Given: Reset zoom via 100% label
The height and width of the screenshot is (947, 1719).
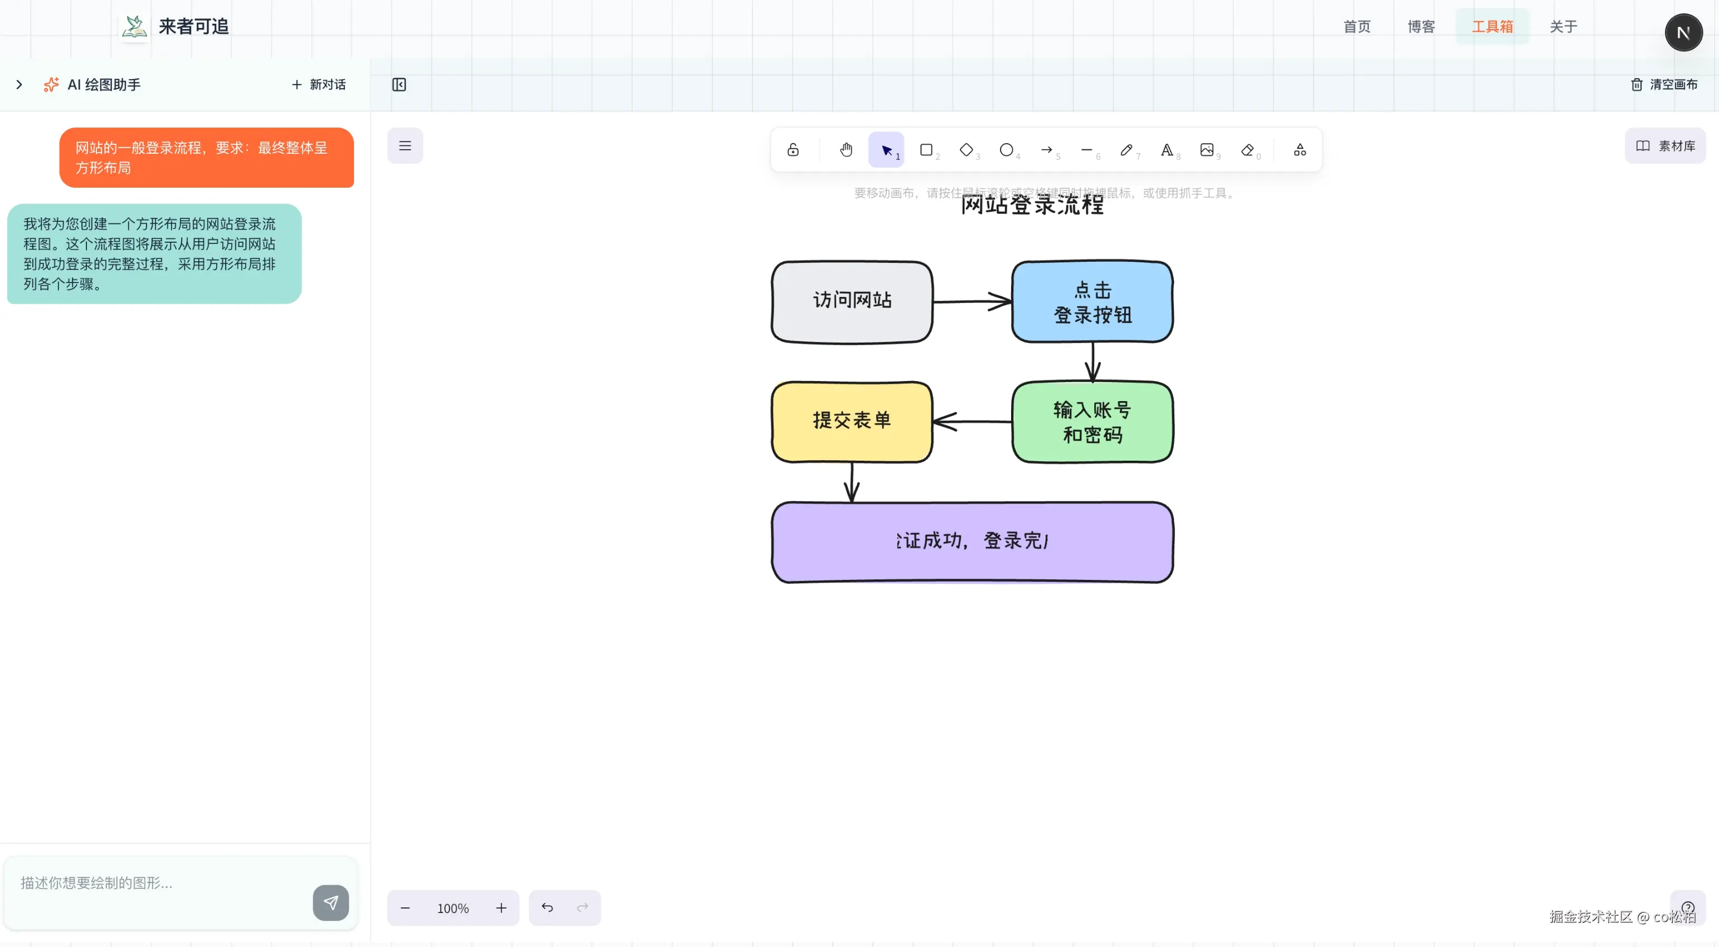Looking at the screenshot, I should coord(453,907).
